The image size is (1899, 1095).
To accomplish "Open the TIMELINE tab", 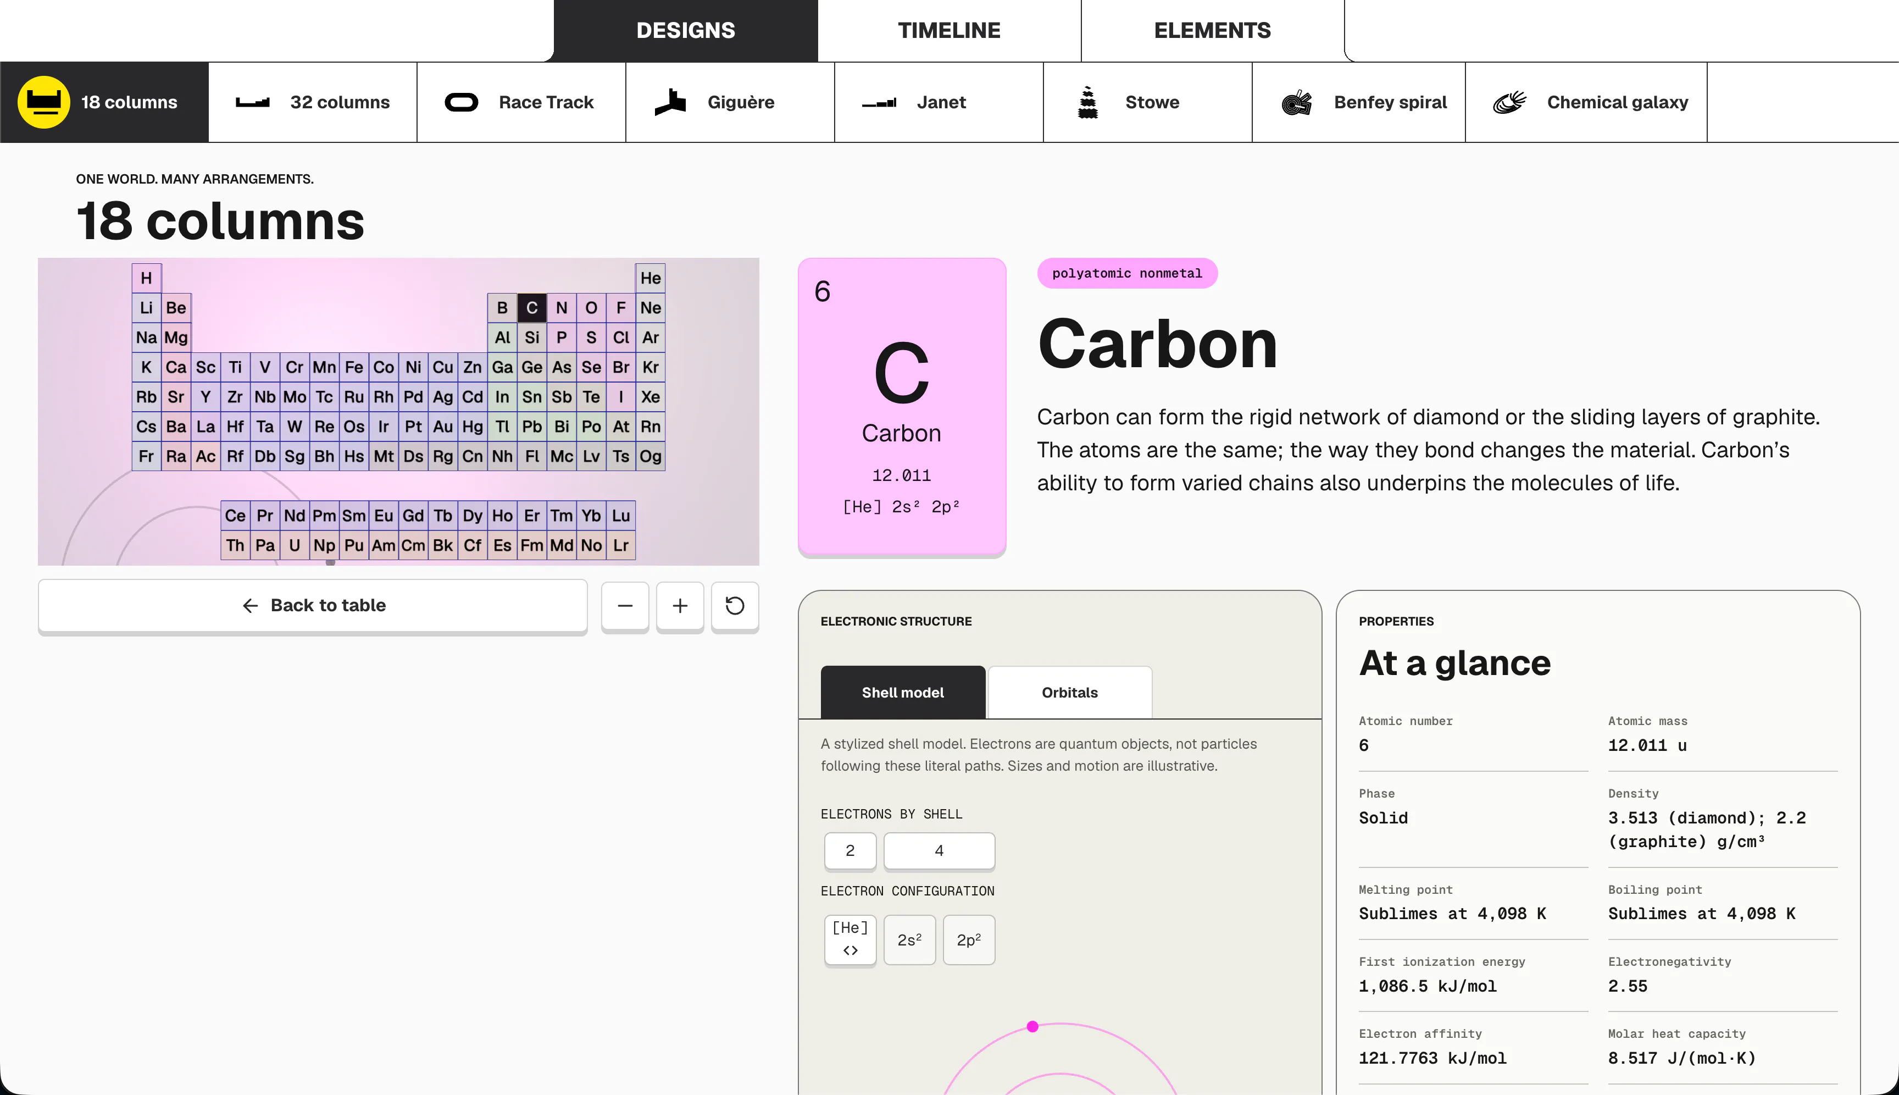I will pos(949,31).
